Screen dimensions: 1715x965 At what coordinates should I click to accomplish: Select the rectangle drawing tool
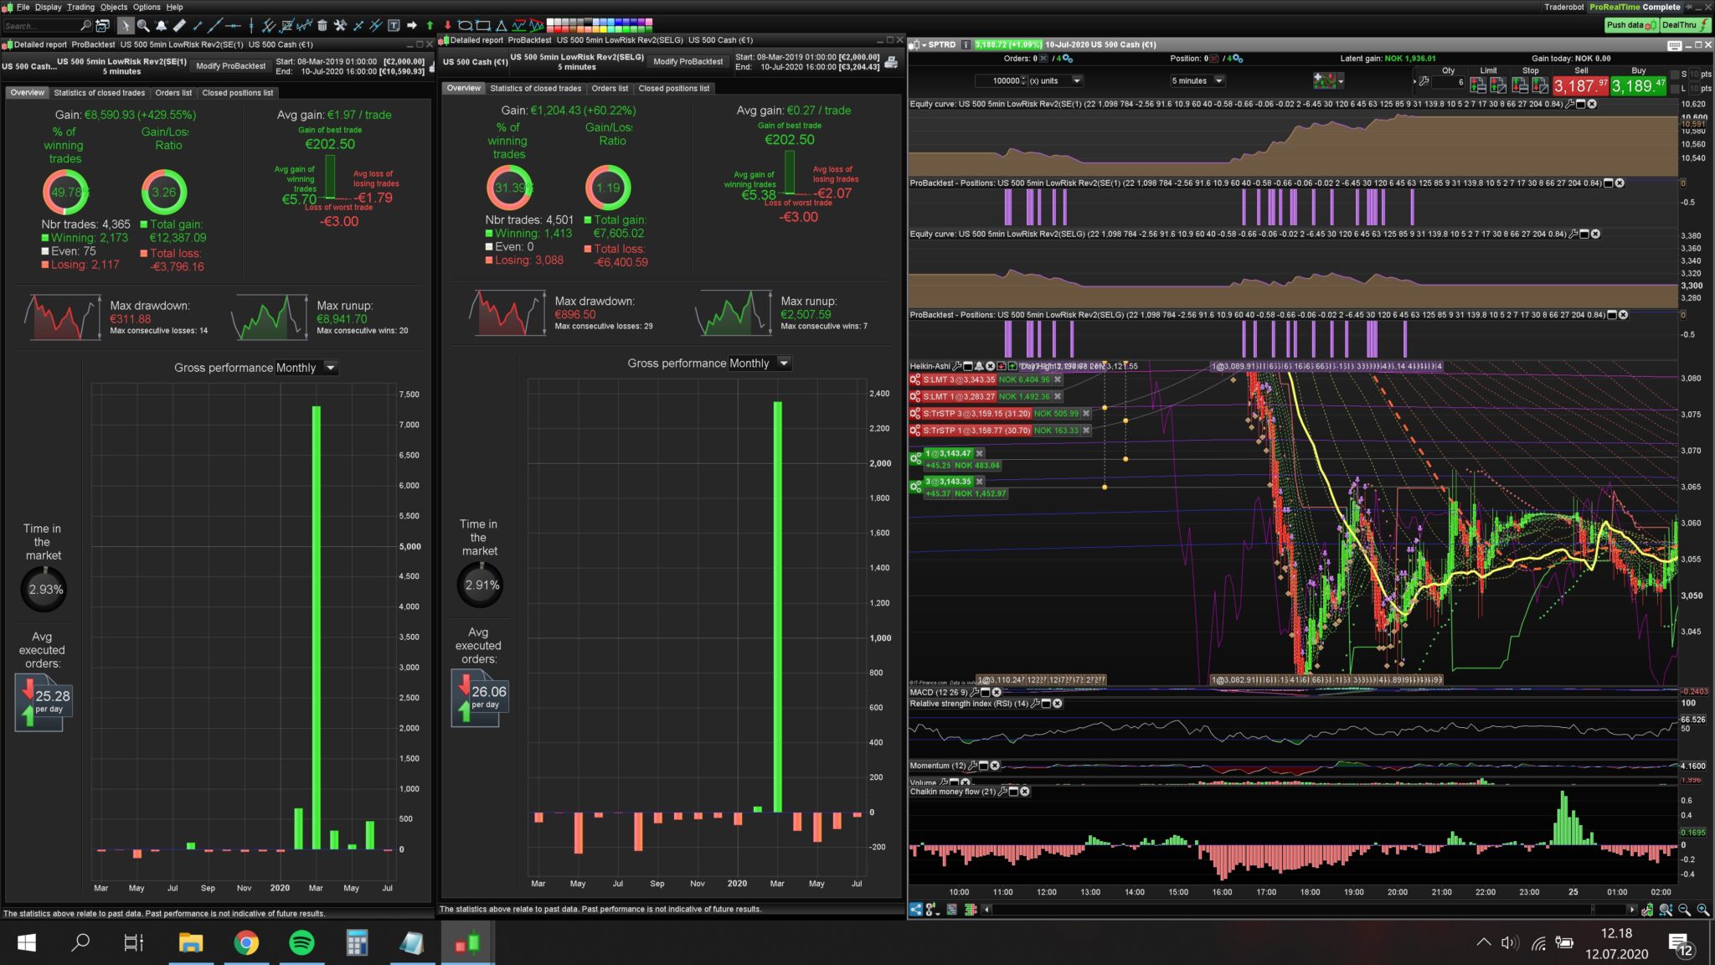coord(483,25)
